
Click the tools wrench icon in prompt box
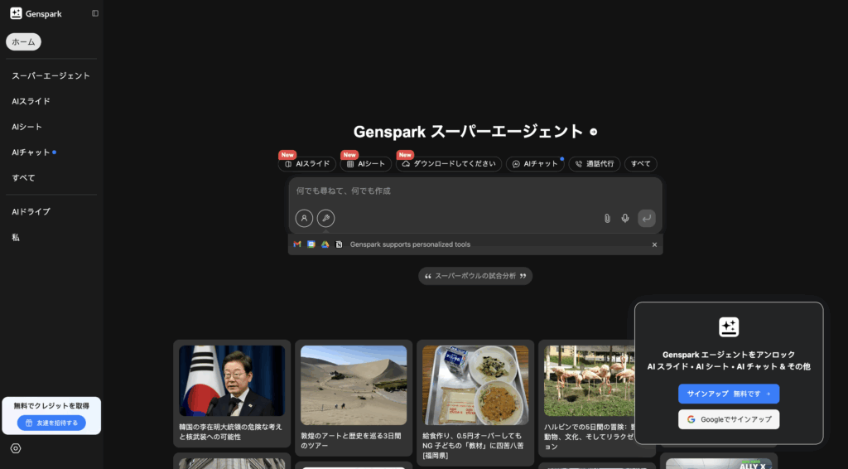click(x=325, y=218)
